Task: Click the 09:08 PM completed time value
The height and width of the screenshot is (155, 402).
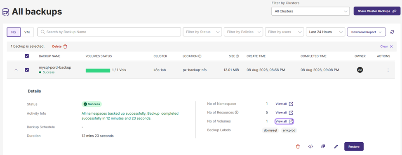Action: click(320, 70)
